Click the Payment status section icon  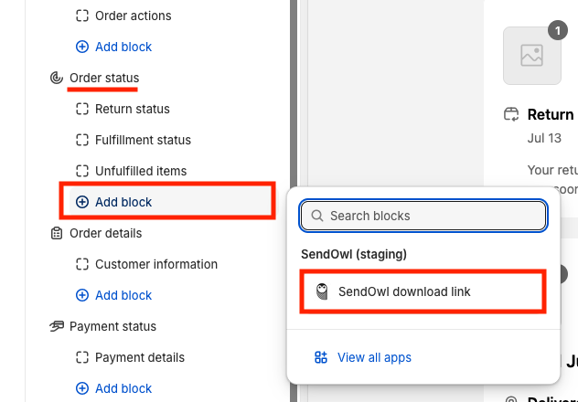click(57, 326)
